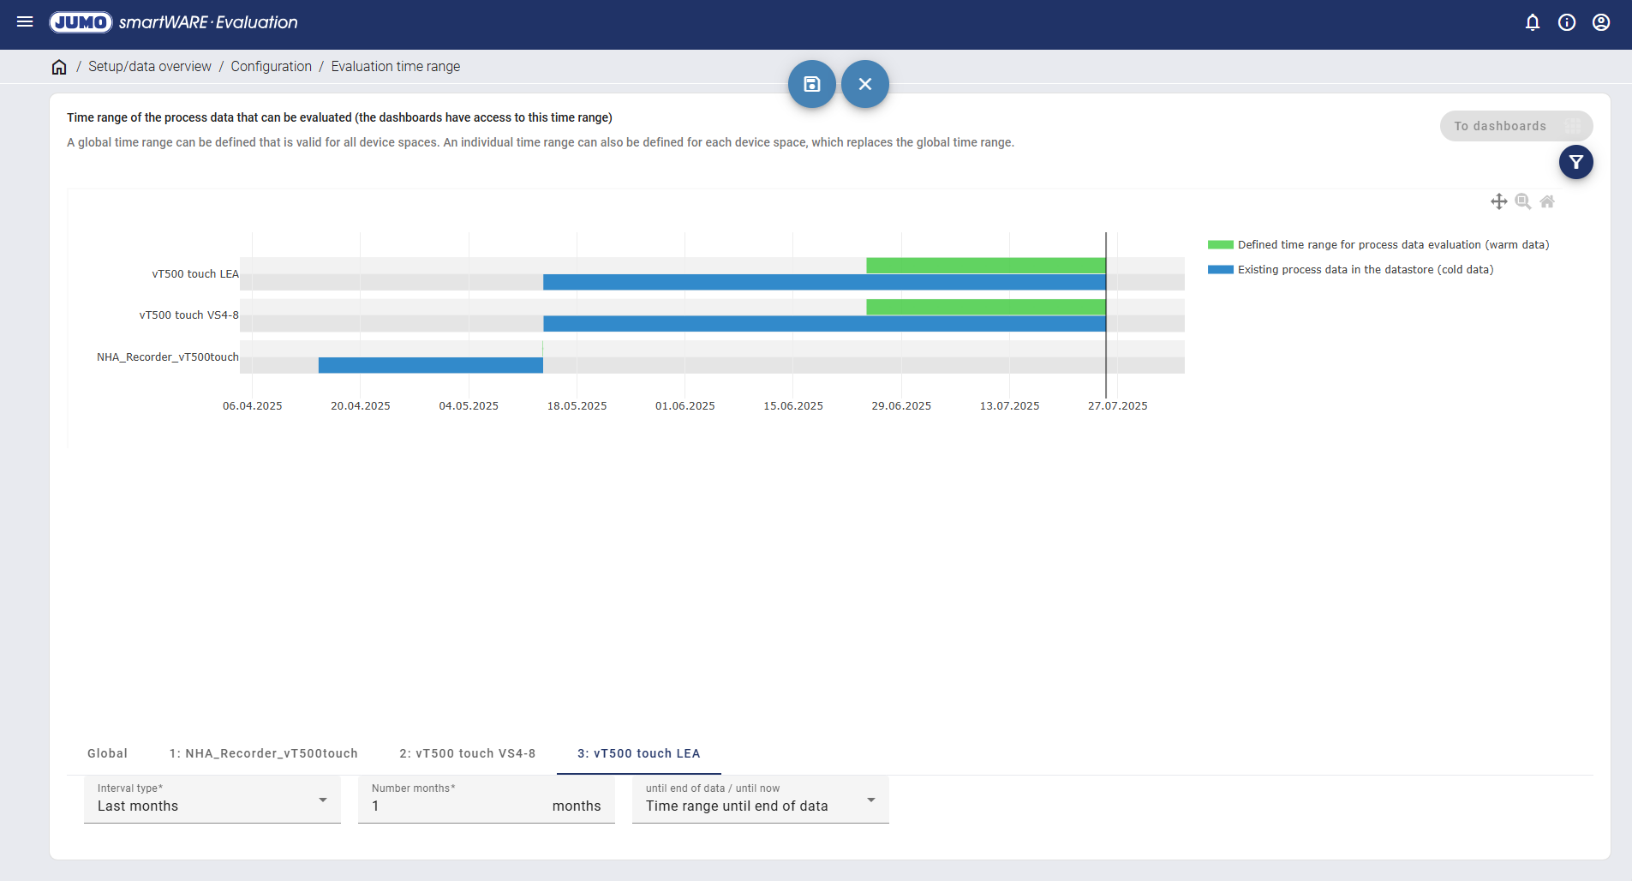Switch to the Global tab
1632x881 pixels.
pyautogui.click(x=107, y=753)
